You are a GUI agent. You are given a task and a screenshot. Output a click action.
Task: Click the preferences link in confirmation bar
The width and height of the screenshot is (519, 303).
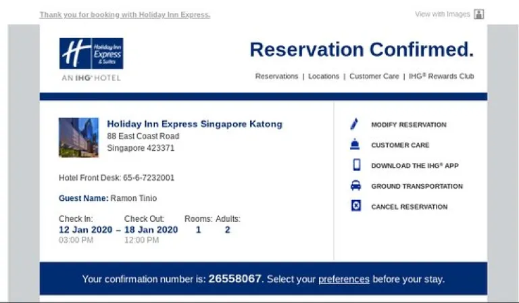(x=343, y=279)
